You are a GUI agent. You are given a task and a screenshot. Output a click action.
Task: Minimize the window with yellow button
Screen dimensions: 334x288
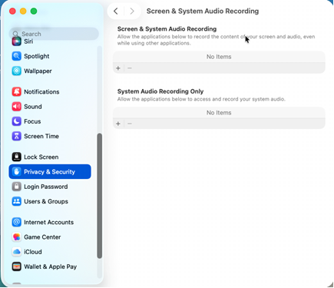[23, 11]
